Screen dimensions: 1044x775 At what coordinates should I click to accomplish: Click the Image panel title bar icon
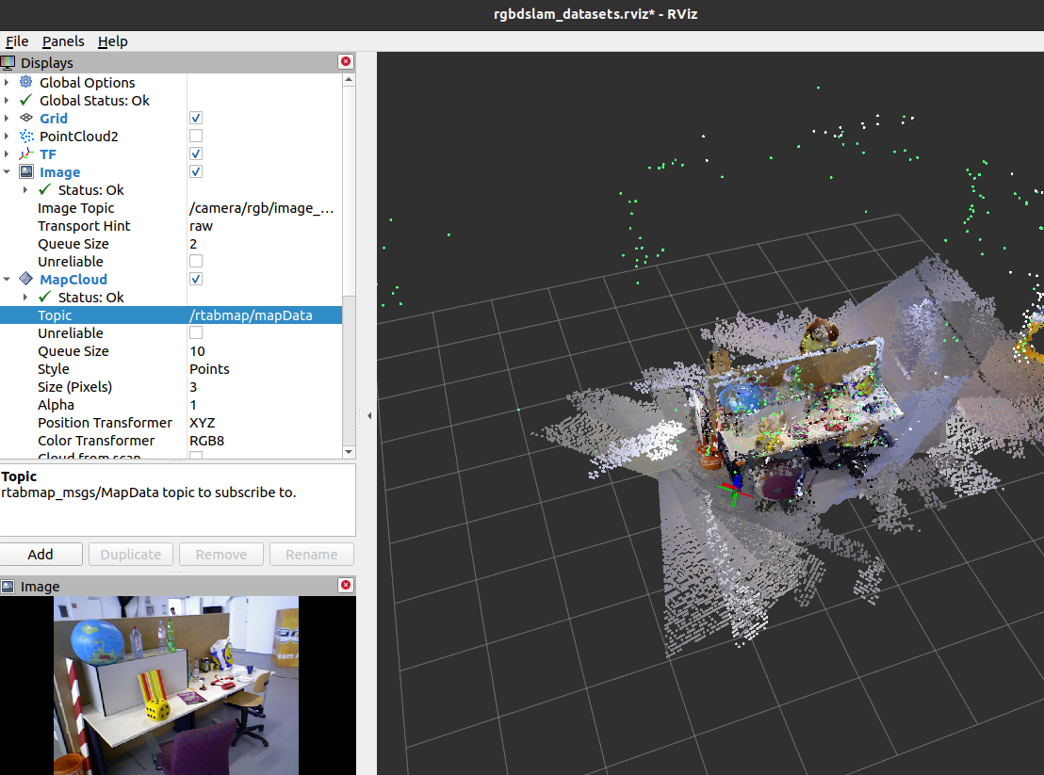coord(8,586)
